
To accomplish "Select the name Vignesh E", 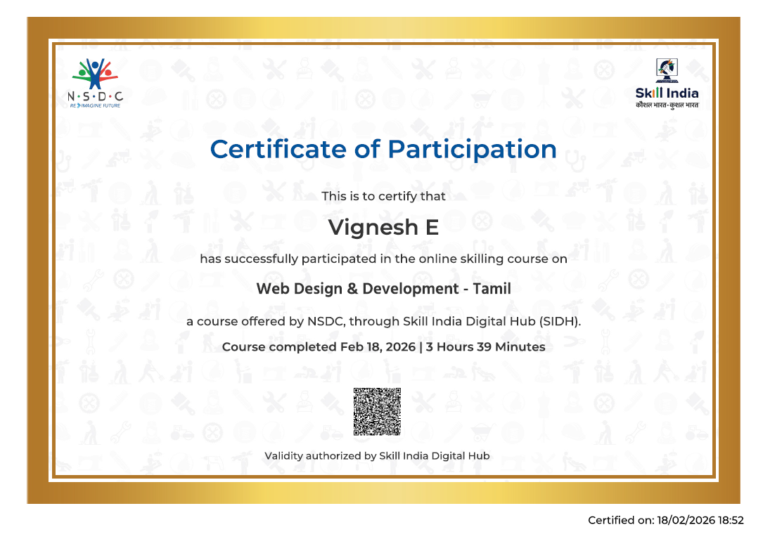I will [x=382, y=227].
